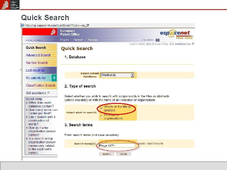
Task: Click the CLEAR button
Action: (x=124, y=154)
